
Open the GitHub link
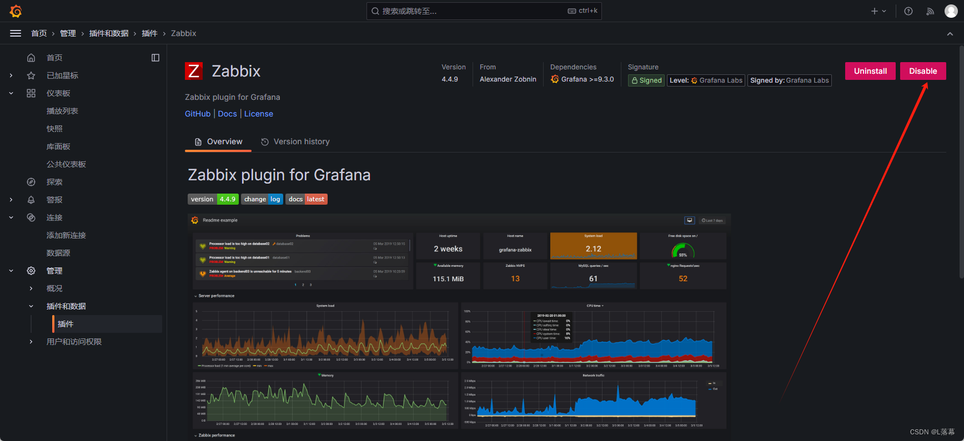(198, 114)
